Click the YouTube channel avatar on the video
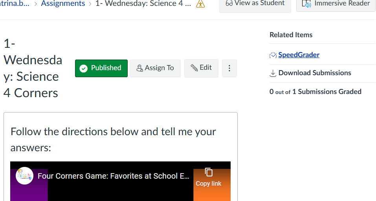 (x=24, y=176)
